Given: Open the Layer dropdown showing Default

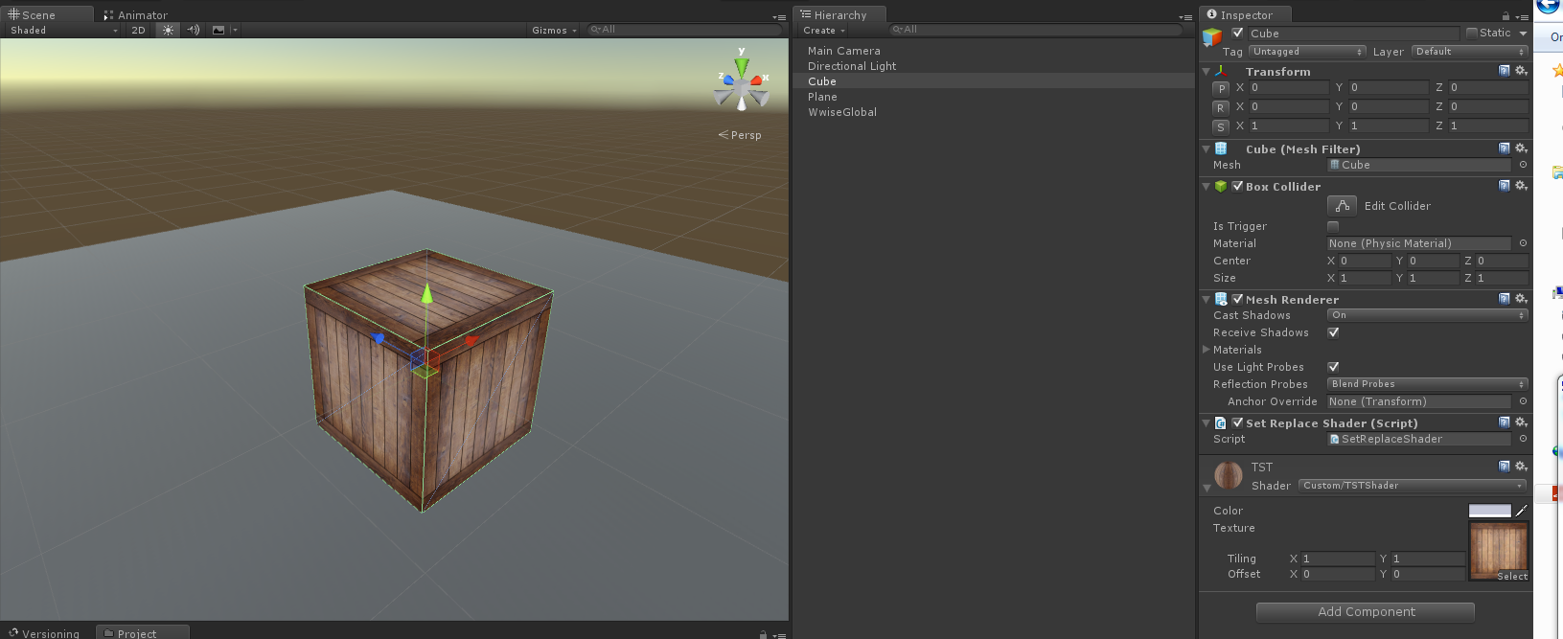Looking at the screenshot, I should (1470, 52).
